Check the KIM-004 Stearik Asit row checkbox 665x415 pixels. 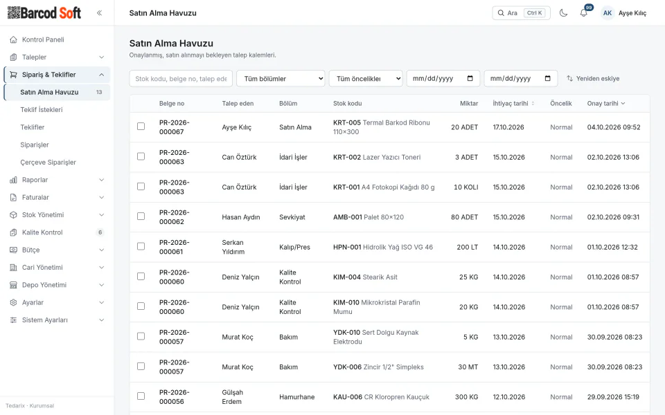[x=141, y=277]
